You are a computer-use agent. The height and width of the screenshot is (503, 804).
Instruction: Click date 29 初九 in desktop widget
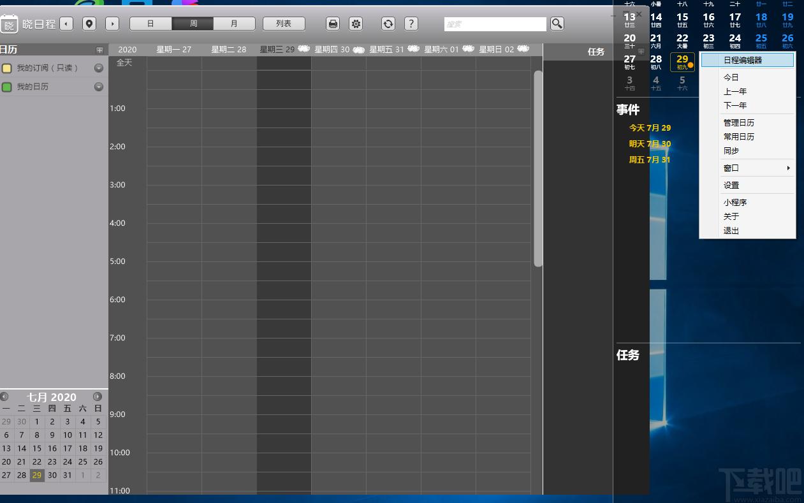[682, 62]
